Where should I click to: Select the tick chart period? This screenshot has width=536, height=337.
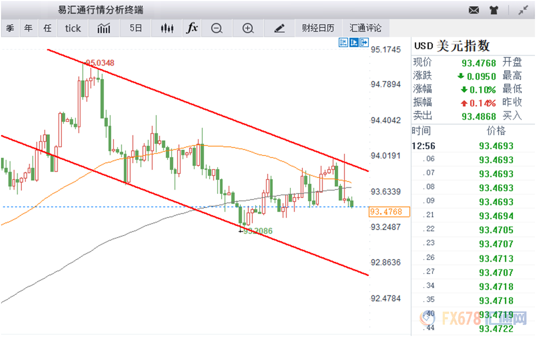(x=73, y=28)
